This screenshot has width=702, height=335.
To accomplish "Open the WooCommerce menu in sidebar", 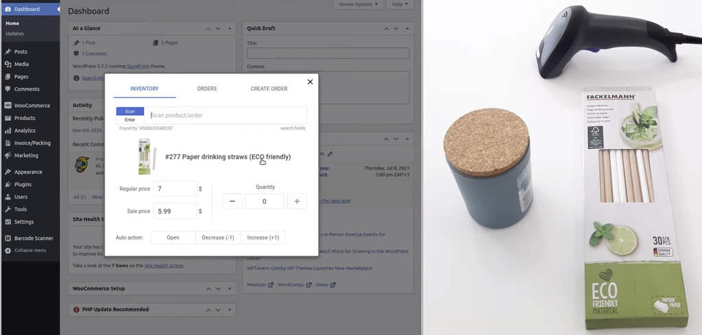I will (x=32, y=105).
